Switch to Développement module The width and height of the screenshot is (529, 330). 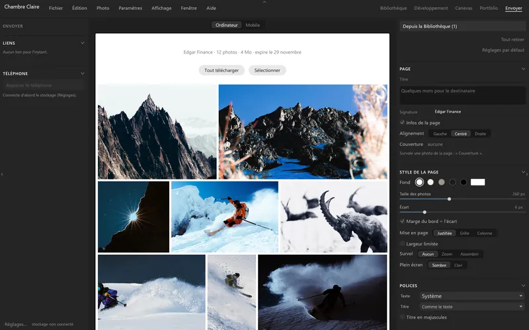431,8
